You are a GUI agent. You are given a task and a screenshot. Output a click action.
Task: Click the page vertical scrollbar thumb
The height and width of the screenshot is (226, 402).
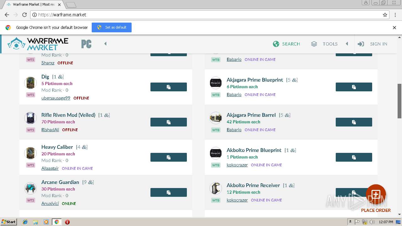tap(399, 101)
